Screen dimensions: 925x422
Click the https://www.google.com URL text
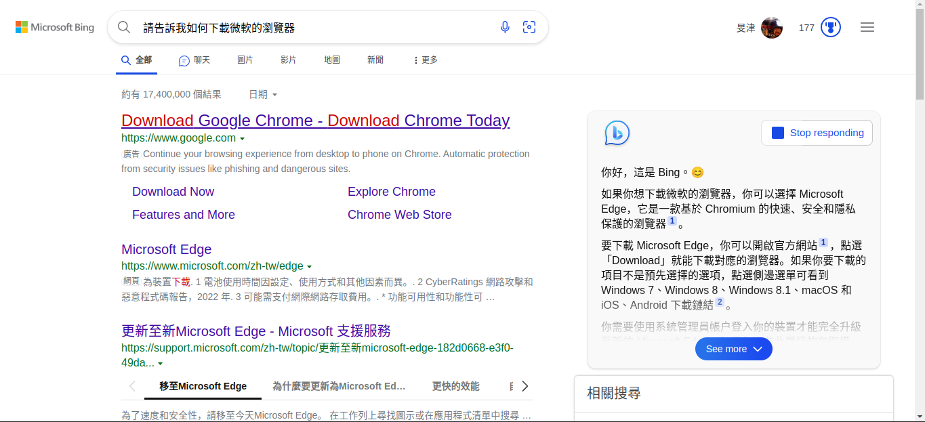(179, 138)
